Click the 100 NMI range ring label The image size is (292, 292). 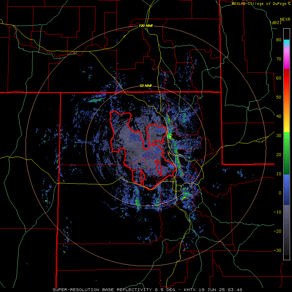146,26
